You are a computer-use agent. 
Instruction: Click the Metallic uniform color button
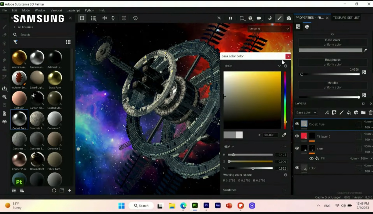[x=333, y=85]
